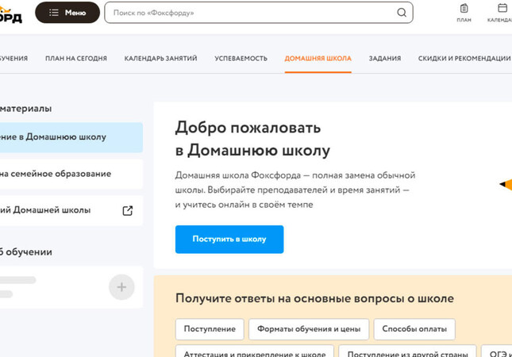Focus the Поиск по «Фоксфорду» search field
The width and height of the screenshot is (512, 357).
coord(259,13)
